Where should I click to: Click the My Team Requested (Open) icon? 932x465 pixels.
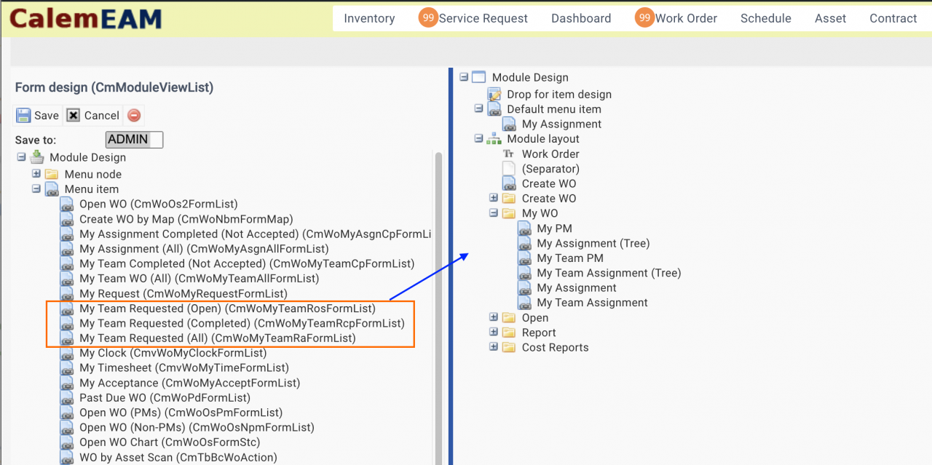[67, 309]
